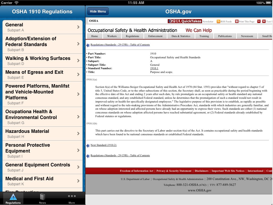Open the Enforcement tab
The height and width of the screenshot is (205, 273).
[155, 36]
